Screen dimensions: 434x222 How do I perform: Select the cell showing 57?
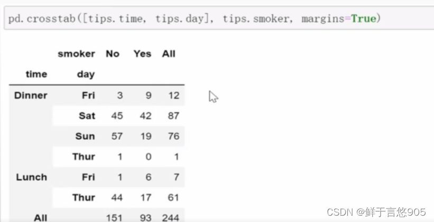tap(117, 136)
